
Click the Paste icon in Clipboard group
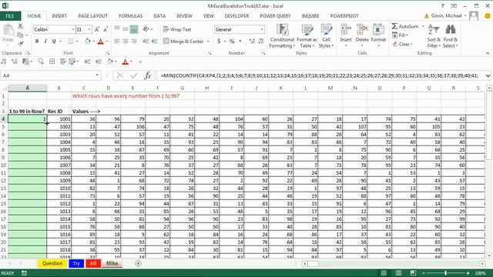[8, 30]
